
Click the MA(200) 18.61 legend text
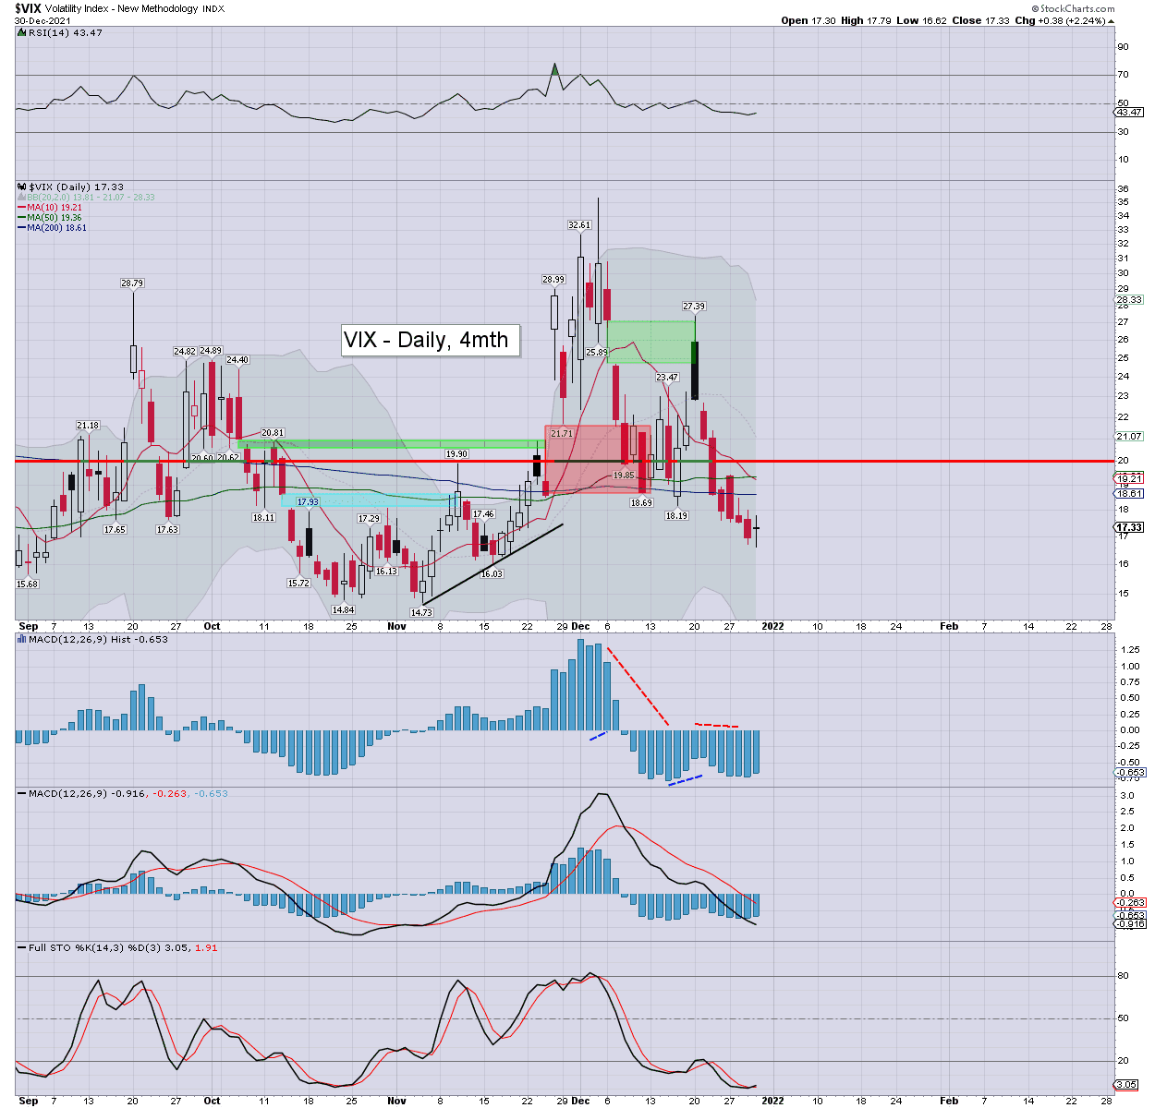57,228
